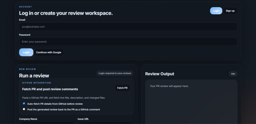The width and height of the screenshot is (256, 124).
Task: Click 'Log in or create your review workspace' heading
Action: 66,13
